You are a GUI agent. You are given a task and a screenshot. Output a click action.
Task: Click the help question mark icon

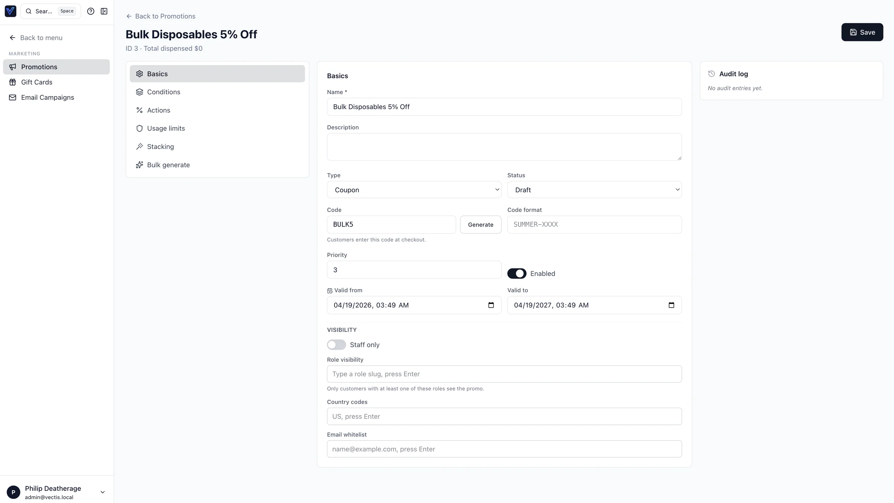(x=91, y=11)
